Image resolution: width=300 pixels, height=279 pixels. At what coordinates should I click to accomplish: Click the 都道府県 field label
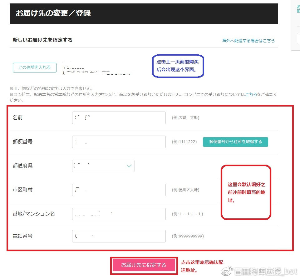(x=22, y=166)
